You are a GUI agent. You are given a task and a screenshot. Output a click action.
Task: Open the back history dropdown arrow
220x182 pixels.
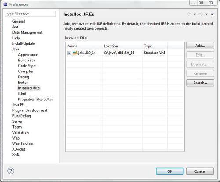[195, 14]
